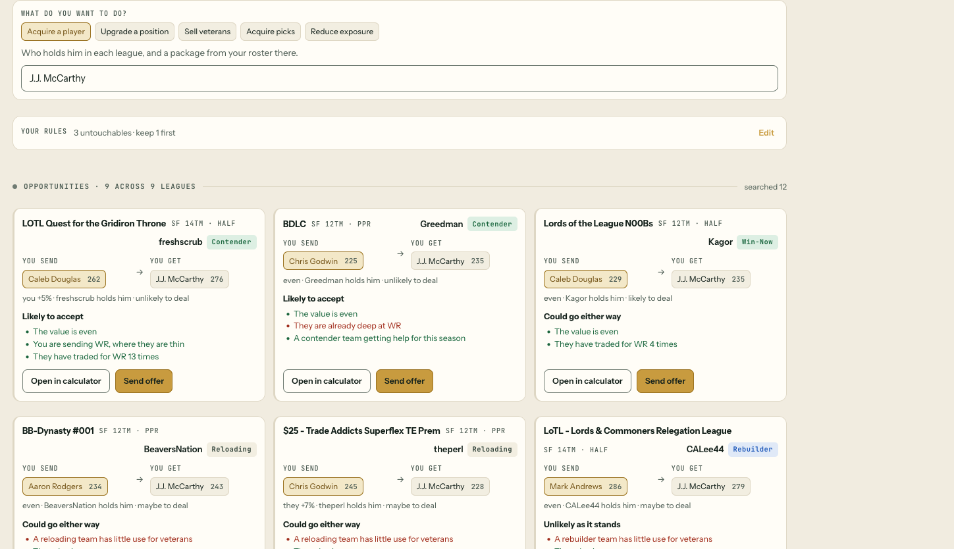The image size is (954, 549).
Task: Send offer to Greedman
Action: [x=404, y=381]
